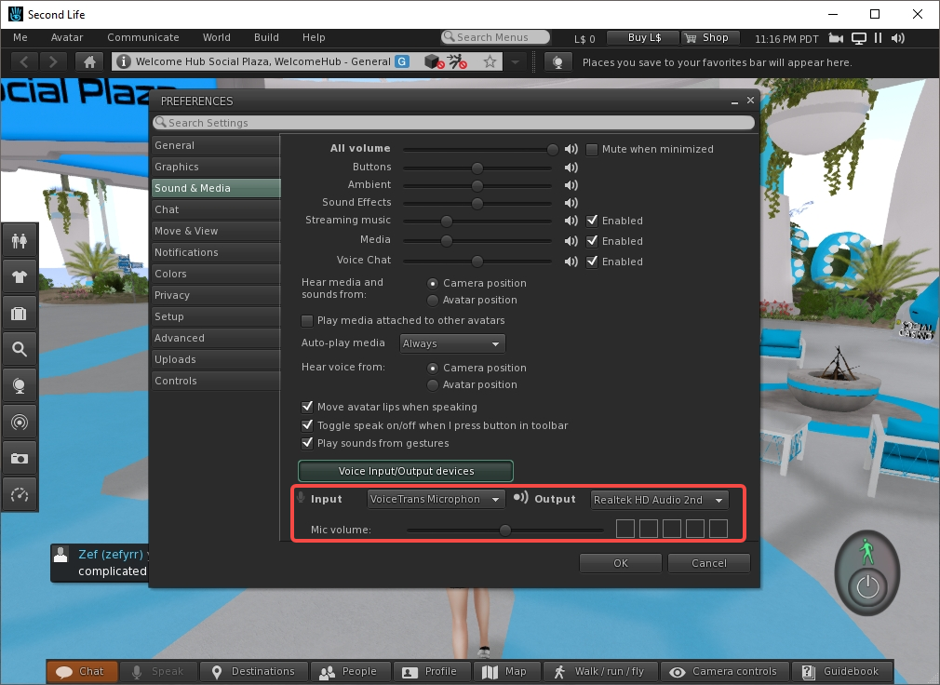Click the OK button in Preferences
This screenshot has height=685, width=940.
[x=620, y=563]
